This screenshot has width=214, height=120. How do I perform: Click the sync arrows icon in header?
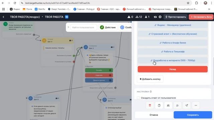[x=155, y=17]
